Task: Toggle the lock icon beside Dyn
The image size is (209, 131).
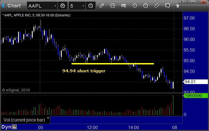Action: (14, 127)
